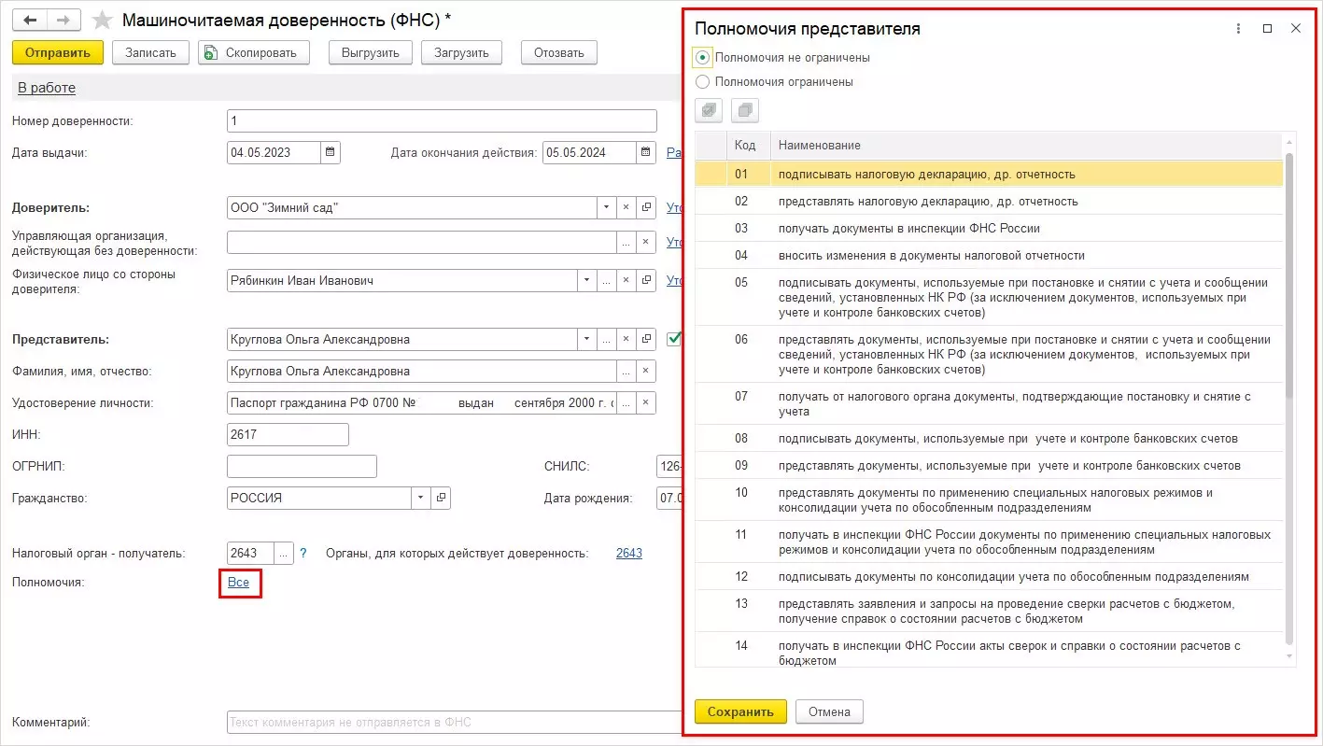
Task: Click the check-all powers icon in the dialog
Action: tap(710, 111)
